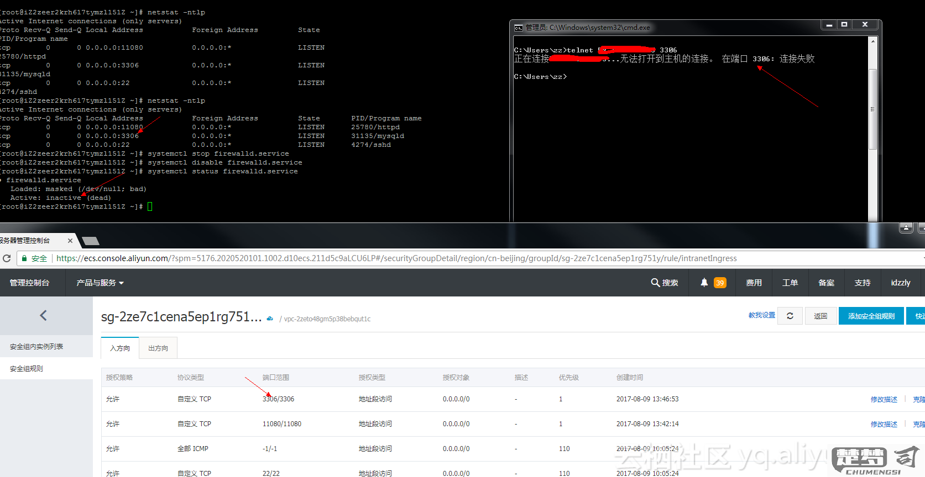Image resolution: width=925 pixels, height=477 pixels.
Task: Click C:\Users\zz> prompt in cmd window
Action: pos(540,77)
